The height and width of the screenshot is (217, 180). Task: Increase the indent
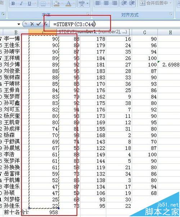tap(132, 3)
